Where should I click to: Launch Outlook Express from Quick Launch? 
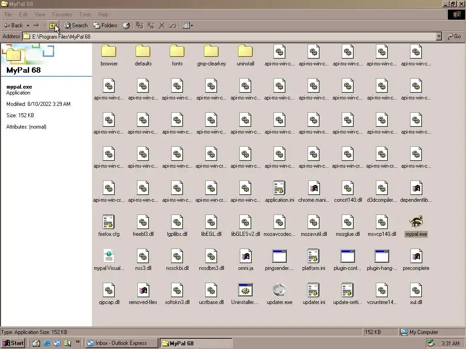[x=57, y=343]
